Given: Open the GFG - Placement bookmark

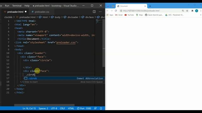Looking at the screenshot, I should 174,15.
